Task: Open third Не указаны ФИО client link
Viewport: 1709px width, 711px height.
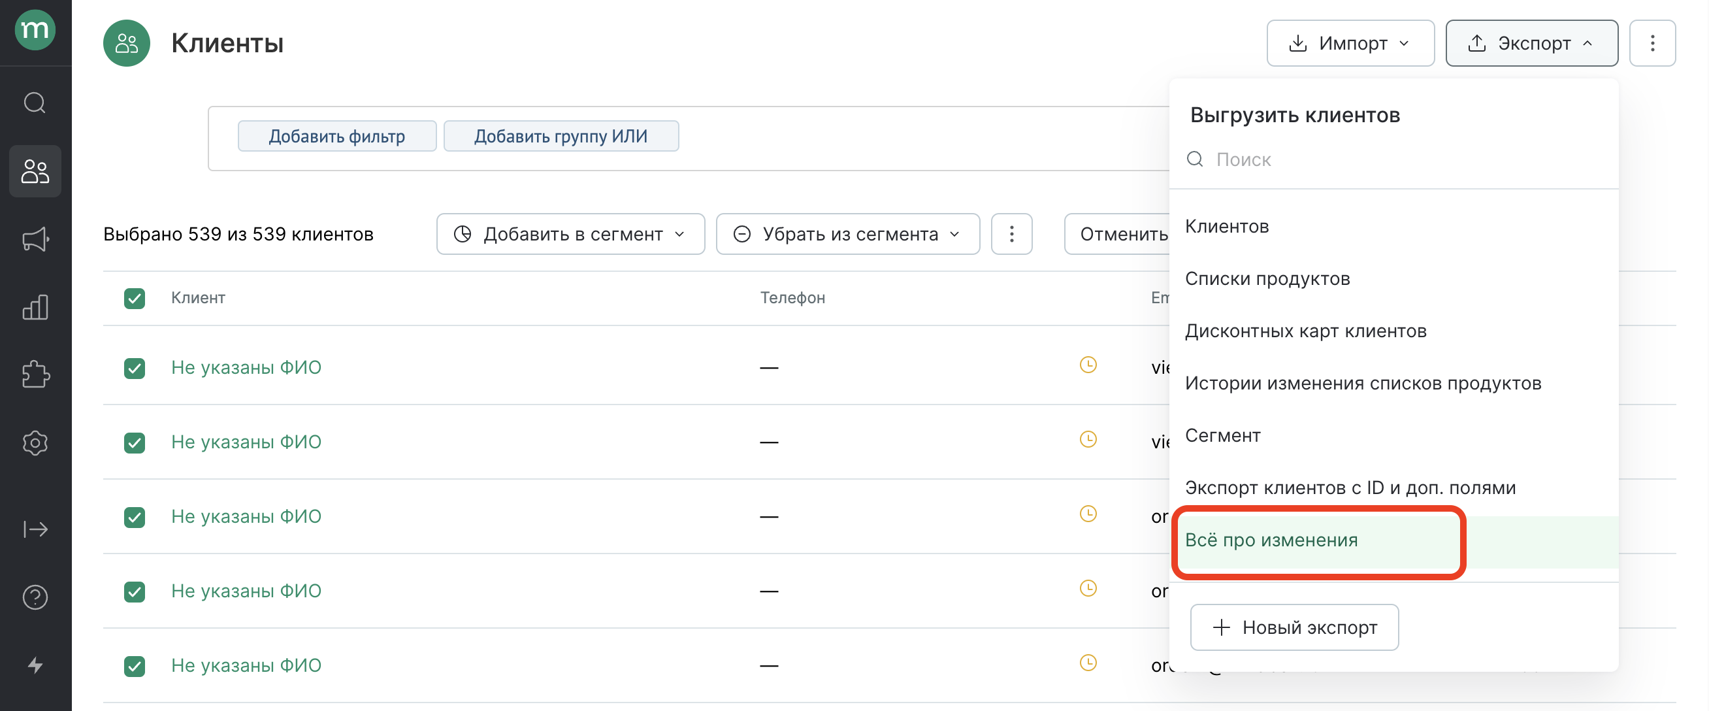Action: [246, 516]
